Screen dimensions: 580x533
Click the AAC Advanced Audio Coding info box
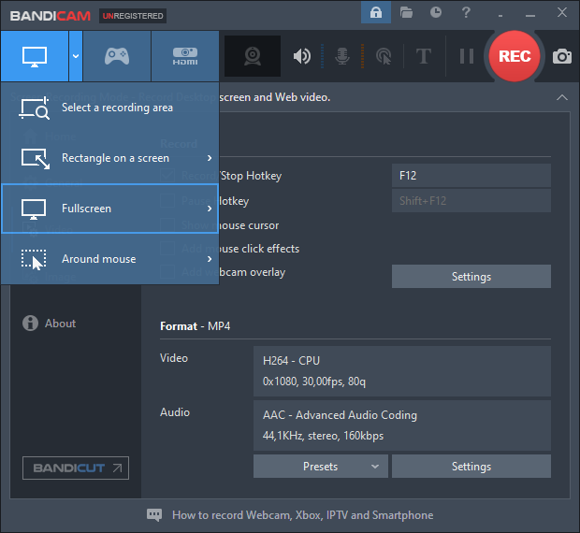tap(402, 425)
